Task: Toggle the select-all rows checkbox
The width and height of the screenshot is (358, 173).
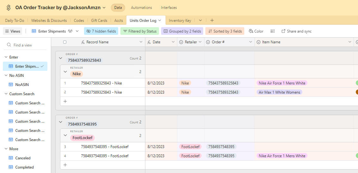Action: coord(65,42)
